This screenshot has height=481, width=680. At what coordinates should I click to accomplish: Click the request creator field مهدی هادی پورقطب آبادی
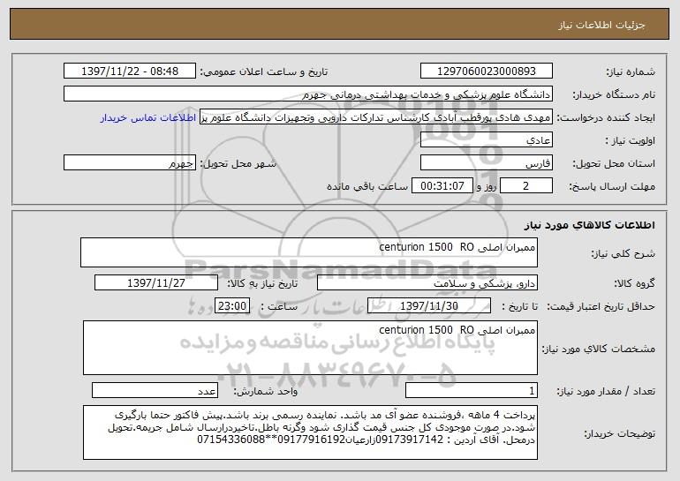pyautogui.click(x=376, y=117)
